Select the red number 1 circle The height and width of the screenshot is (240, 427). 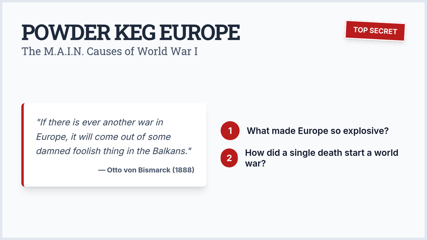tap(230, 131)
